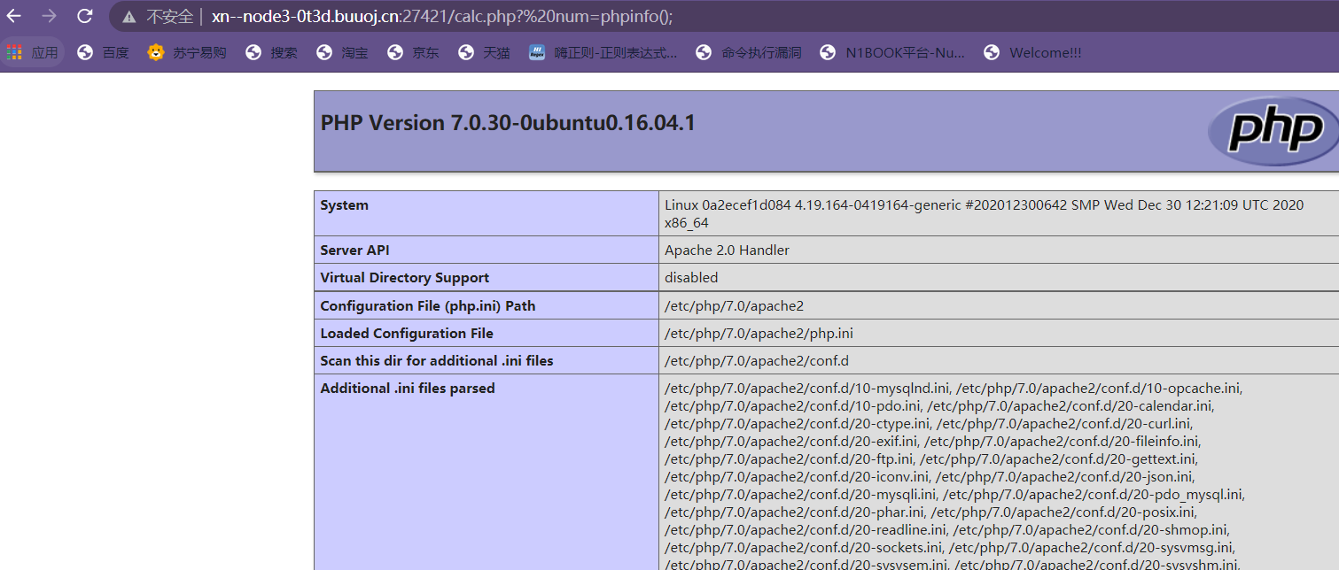Reload the calc.php page
This screenshot has height=570, width=1339.
click(85, 16)
